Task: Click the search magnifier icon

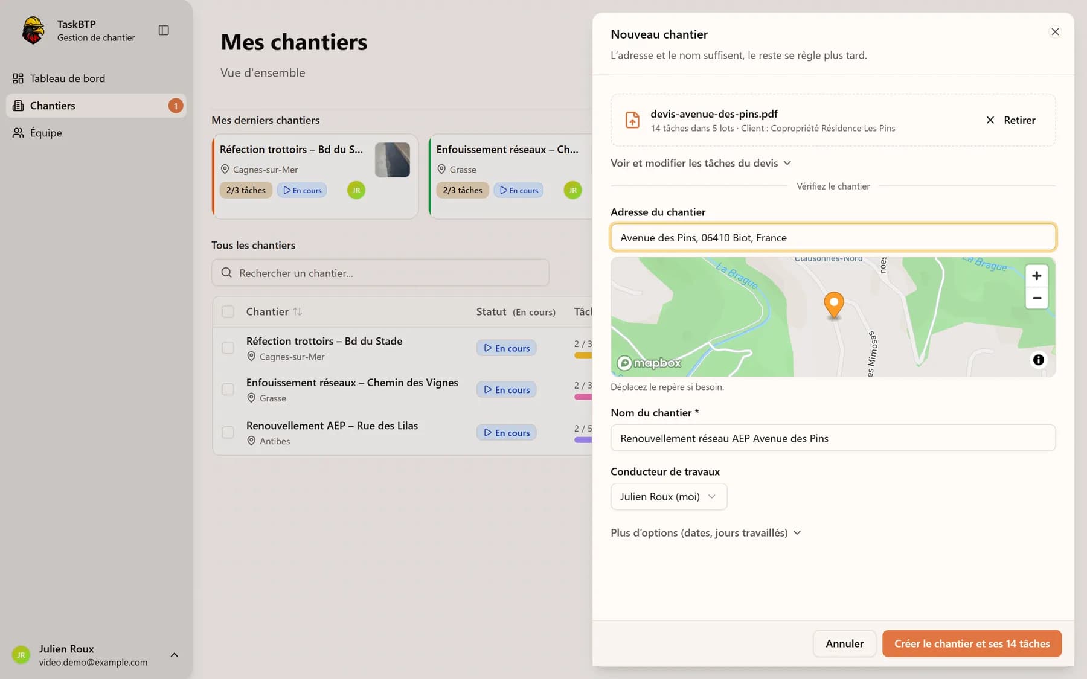Action: (226, 273)
